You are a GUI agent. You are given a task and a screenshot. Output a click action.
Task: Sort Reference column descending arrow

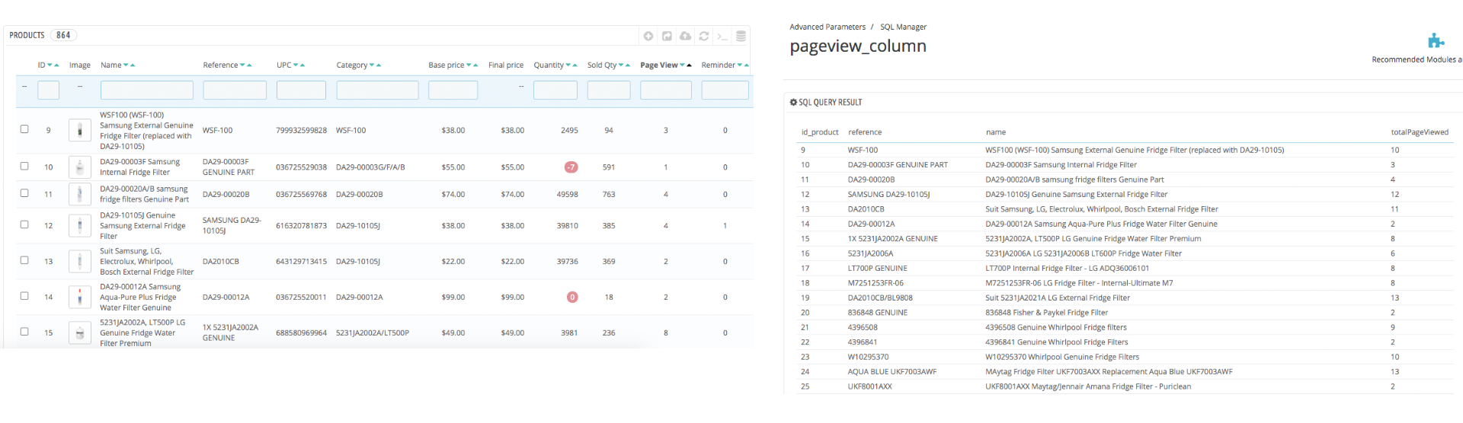[x=242, y=65]
